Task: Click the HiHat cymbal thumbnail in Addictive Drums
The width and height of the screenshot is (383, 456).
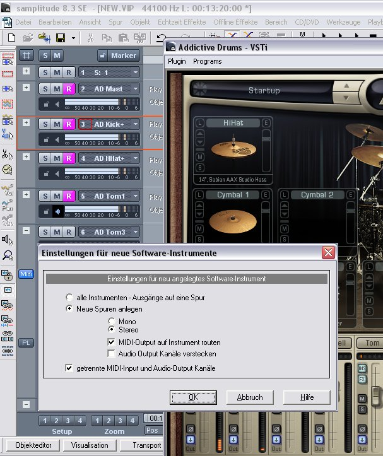Action: click(x=233, y=148)
